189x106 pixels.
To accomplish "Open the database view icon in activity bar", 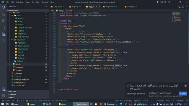I will click(x=3, y=27).
